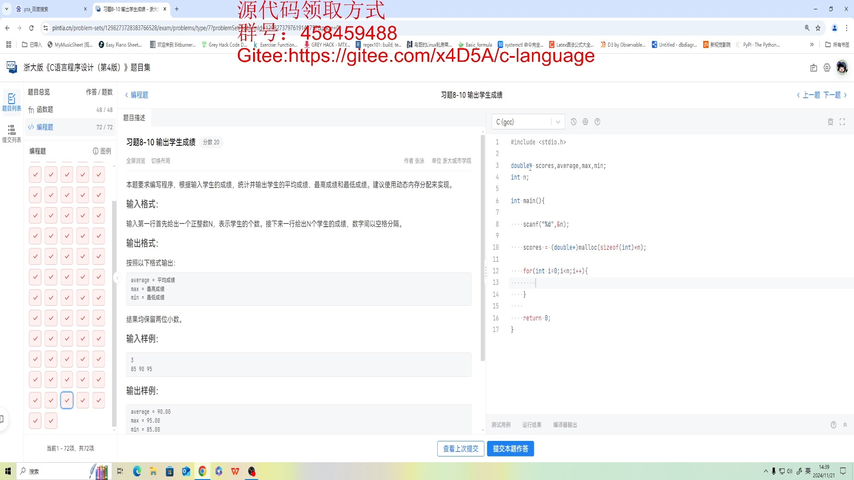Viewport: 854px width, 480px height.
Task: Go to previous problem 上一题
Action: (x=809, y=95)
